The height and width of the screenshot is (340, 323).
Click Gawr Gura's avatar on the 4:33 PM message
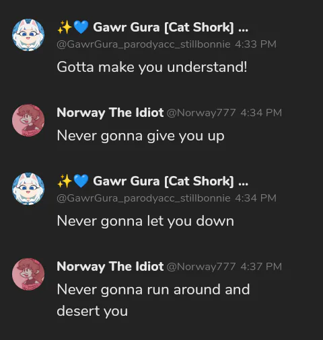click(x=28, y=35)
